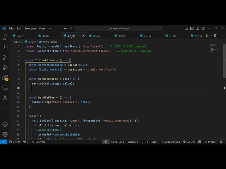Expand the run file dropdown arrow
The image size is (226, 169).
pyautogui.click(x=212, y=36)
